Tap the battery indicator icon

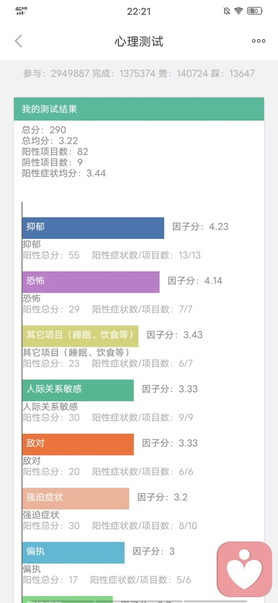(255, 11)
